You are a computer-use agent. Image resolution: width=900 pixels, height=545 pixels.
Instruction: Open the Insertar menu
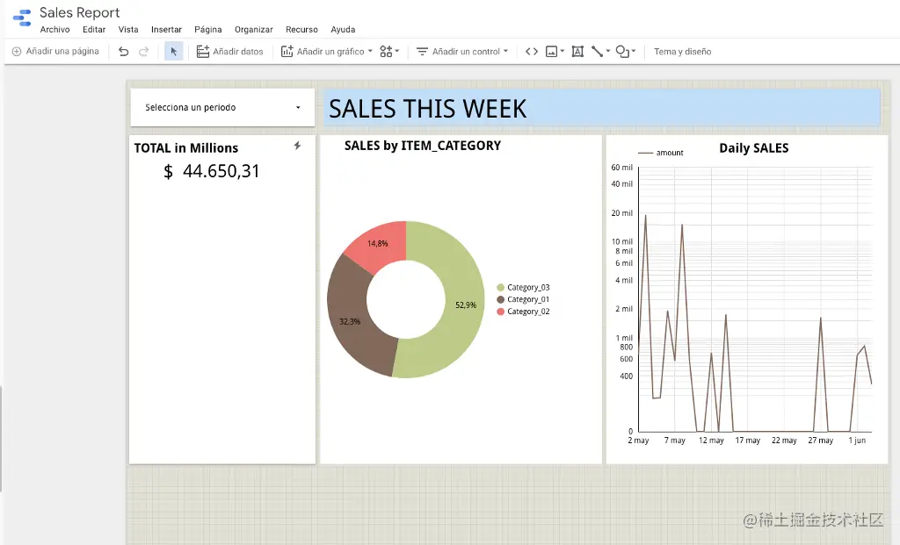pos(166,29)
